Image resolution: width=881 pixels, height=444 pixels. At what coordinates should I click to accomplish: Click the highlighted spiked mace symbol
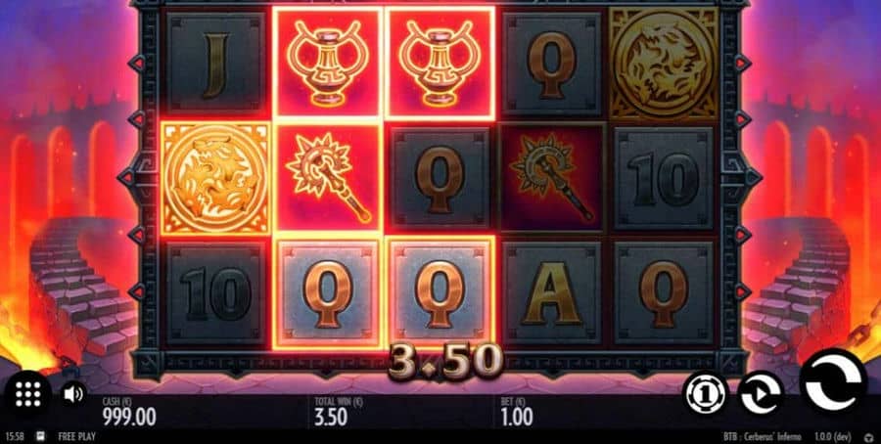(x=328, y=179)
